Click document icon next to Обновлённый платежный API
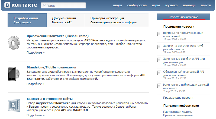 159,73
